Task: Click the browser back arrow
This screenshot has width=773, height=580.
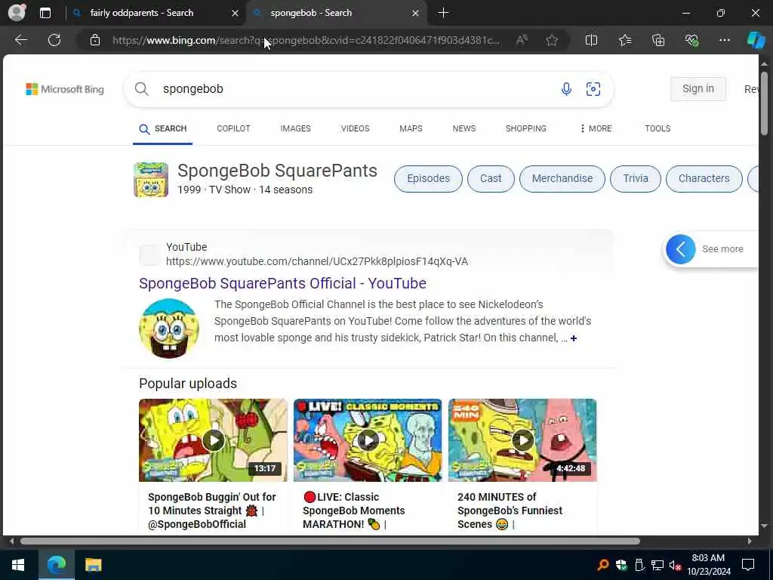Action: tap(20, 40)
